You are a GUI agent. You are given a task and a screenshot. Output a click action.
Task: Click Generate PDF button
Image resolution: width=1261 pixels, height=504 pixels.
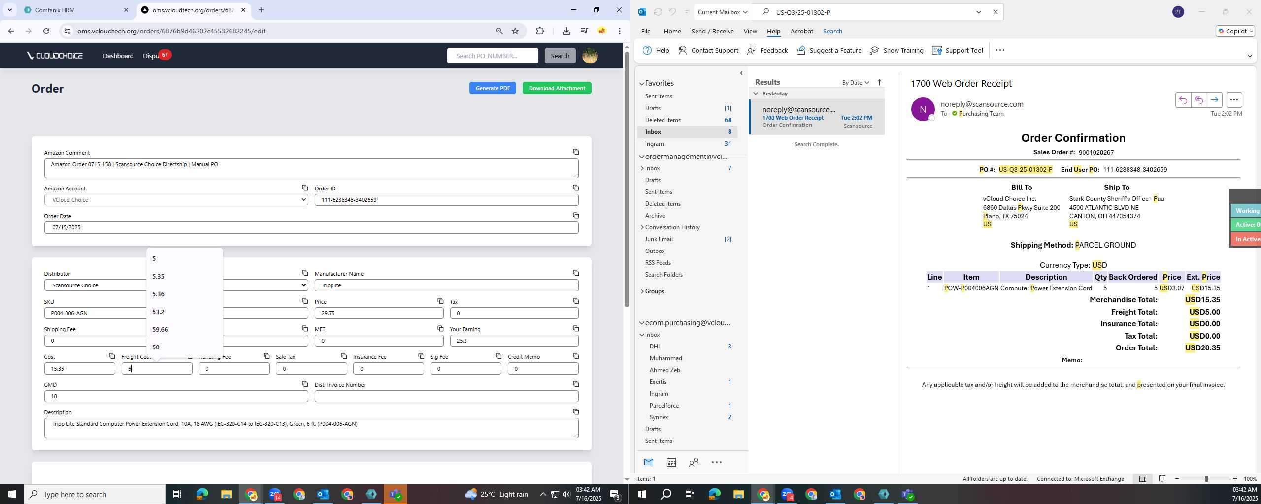click(x=493, y=88)
